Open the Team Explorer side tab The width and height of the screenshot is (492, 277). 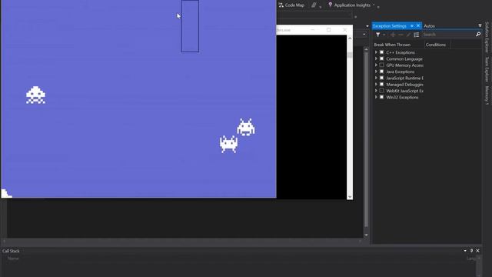click(487, 68)
